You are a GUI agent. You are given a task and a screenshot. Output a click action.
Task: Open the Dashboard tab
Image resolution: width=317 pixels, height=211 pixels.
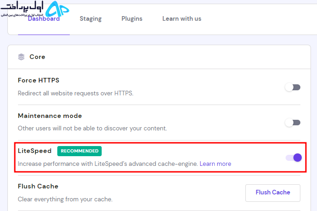(x=43, y=19)
